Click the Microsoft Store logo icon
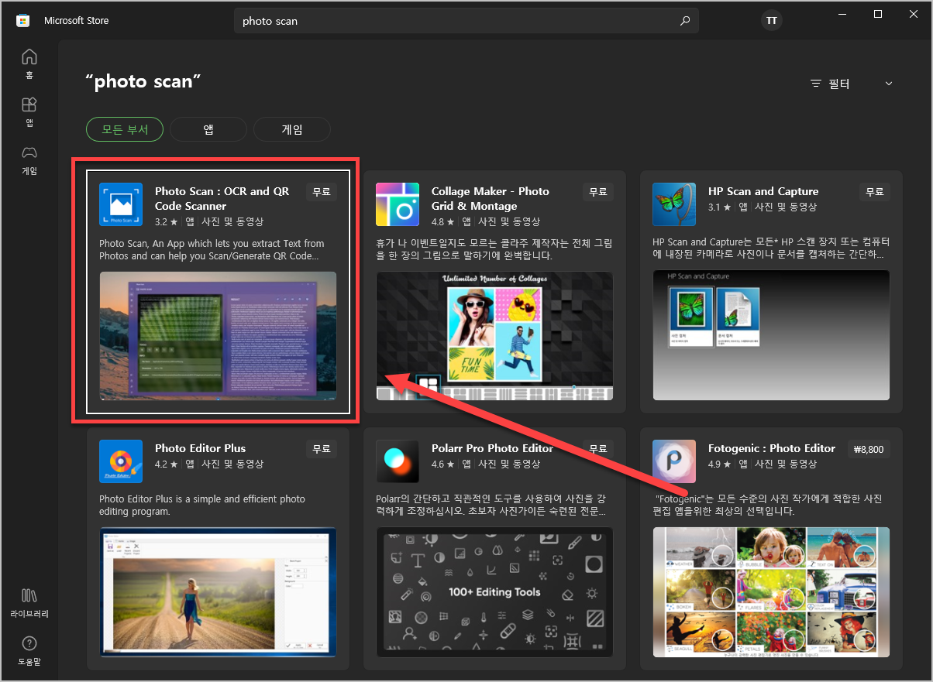The width and height of the screenshot is (933, 682). tap(23, 21)
